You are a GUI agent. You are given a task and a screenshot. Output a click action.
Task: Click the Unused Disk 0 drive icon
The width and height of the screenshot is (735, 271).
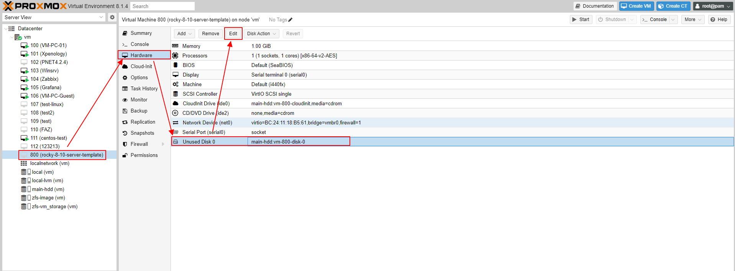[x=176, y=142]
